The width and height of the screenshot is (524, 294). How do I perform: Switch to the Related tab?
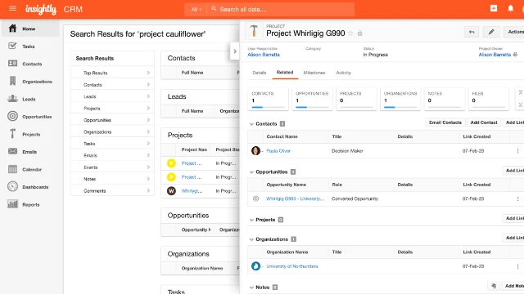pos(285,73)
